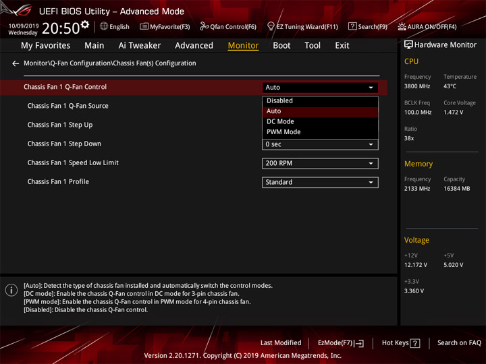Open the Ai Tweaker tab

pos(140,46)
